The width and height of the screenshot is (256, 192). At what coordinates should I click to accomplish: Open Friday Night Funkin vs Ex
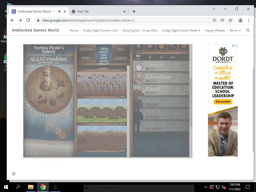pyautogui.click(x=100, y=30)
